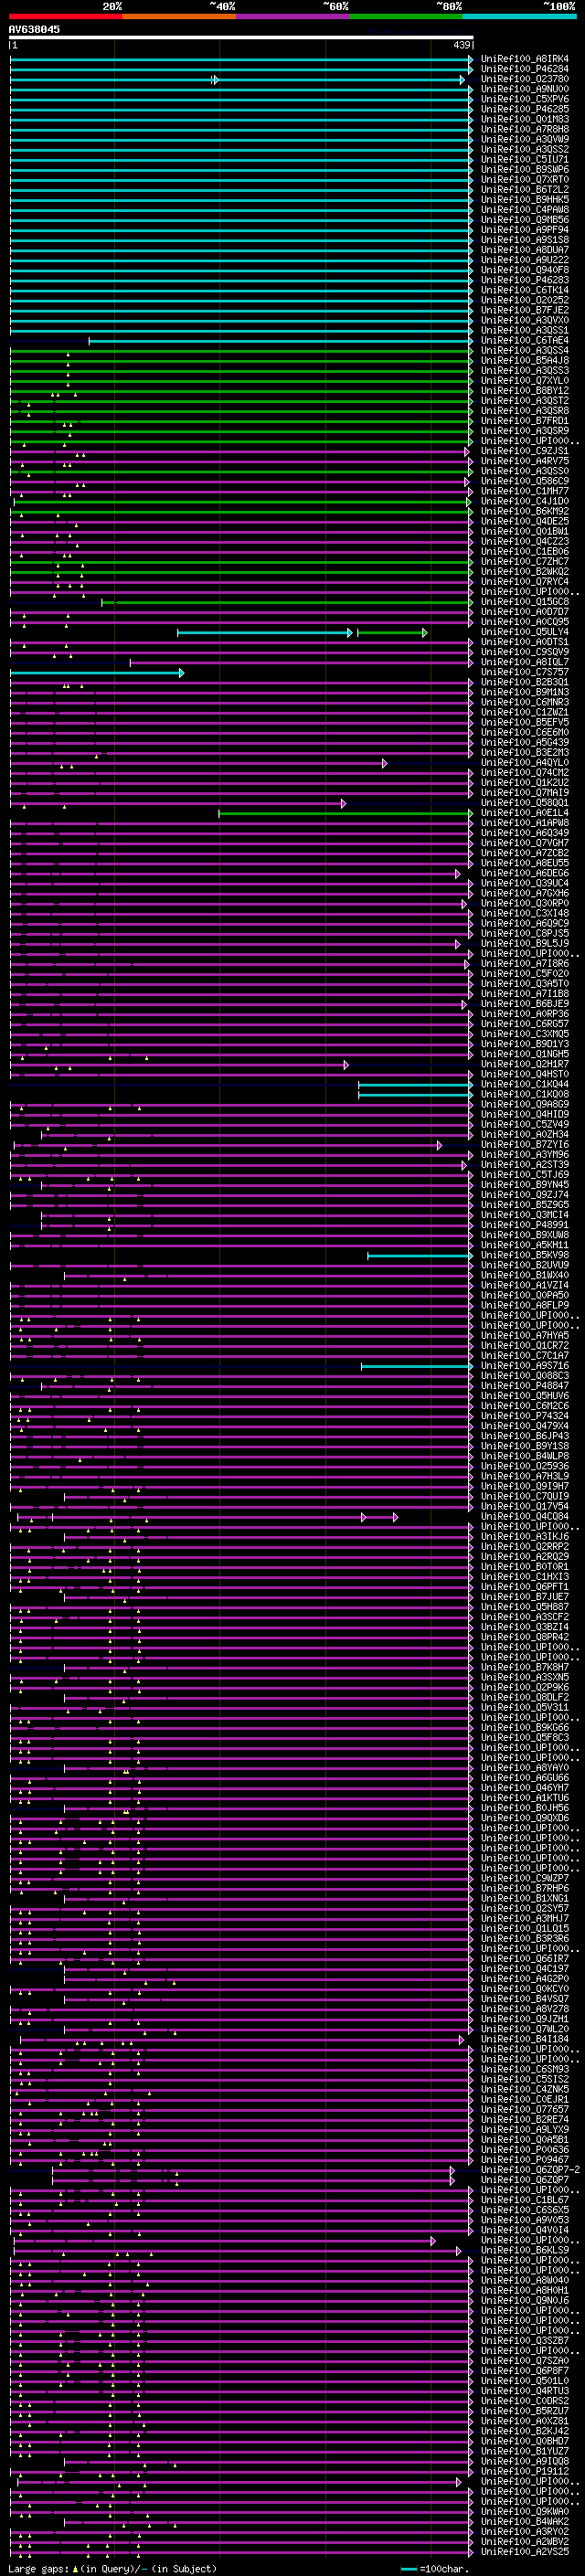Image resolution: width=585 pixels, height=2576 pixels.
Task: Open hit UniRef100_P46285
Action: pos(524,109)
